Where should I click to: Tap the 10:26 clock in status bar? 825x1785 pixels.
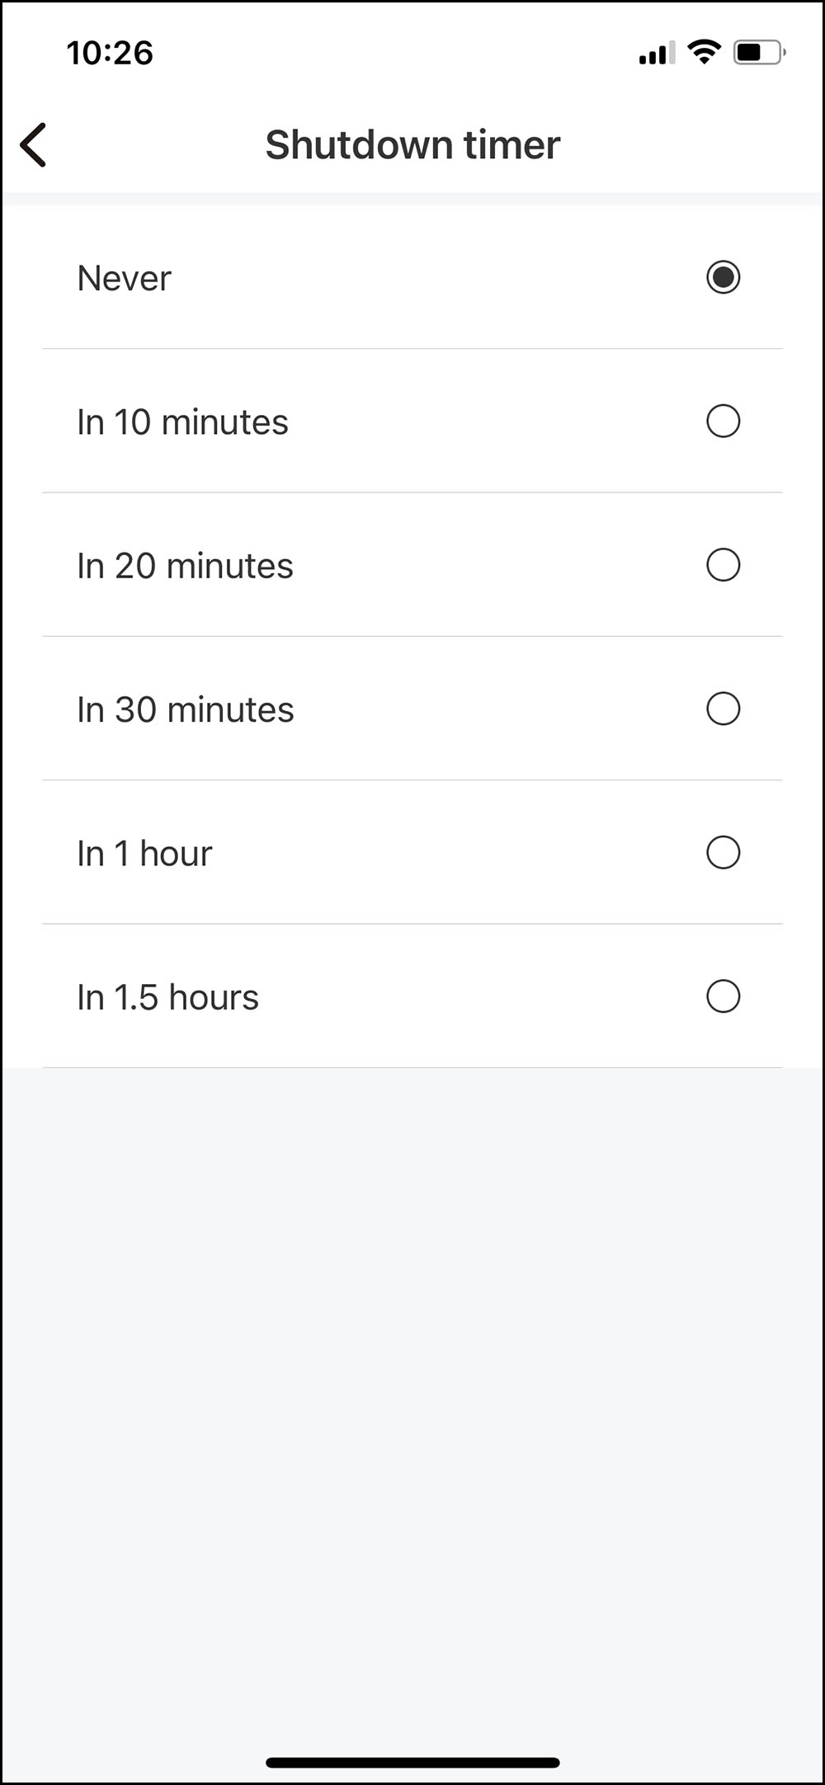pyautogui.click(x=110, y=54)
